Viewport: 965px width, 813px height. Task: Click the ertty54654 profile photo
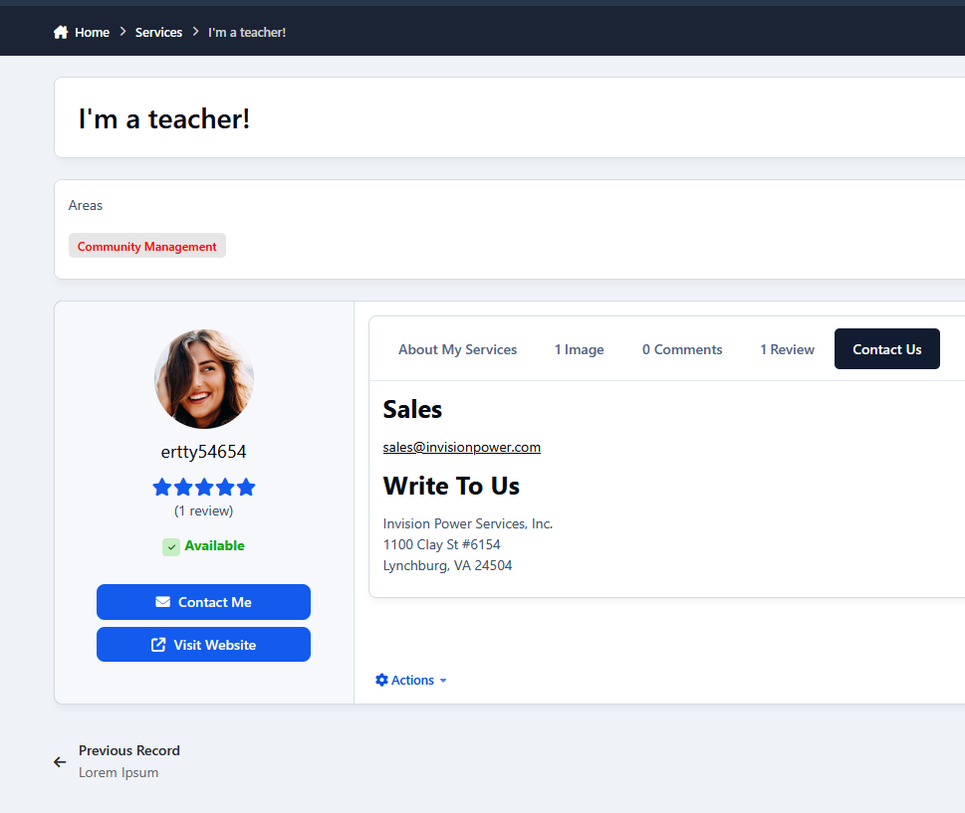(x=204, y=379)
